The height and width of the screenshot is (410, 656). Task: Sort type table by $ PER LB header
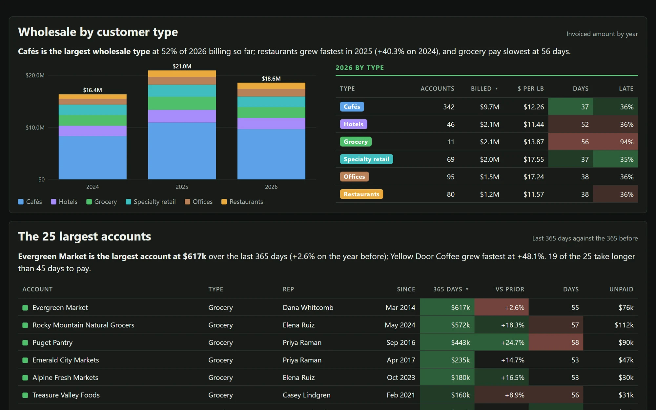click(530, 89)
